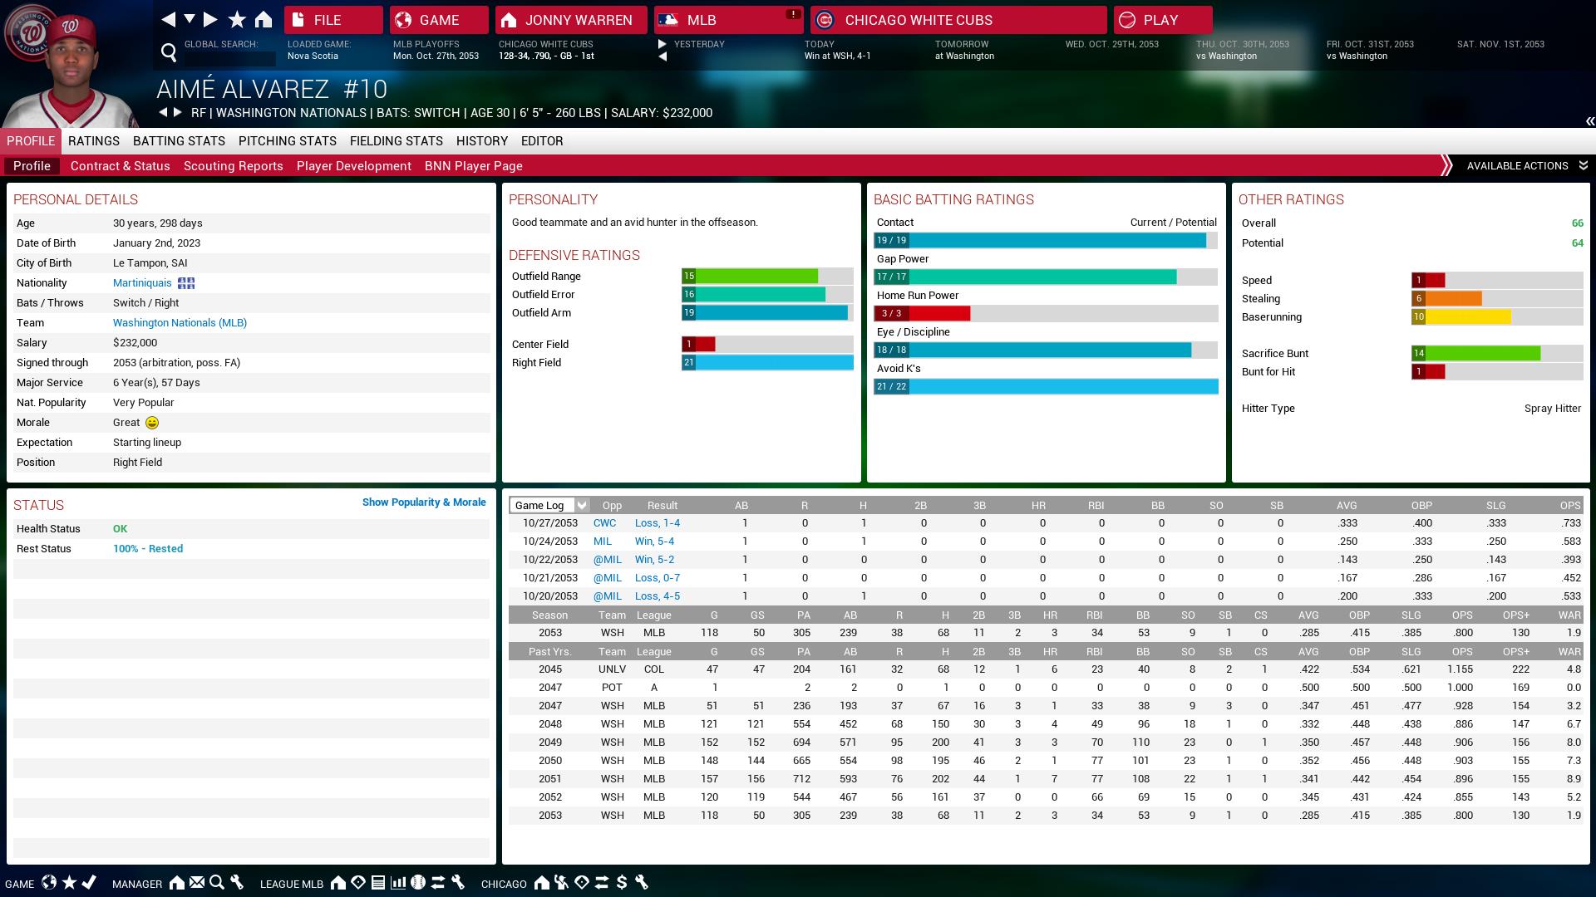Open the Chicago transactions arrows icon
This screenshot has width=1596, height=897.
(x=602, y=883)
